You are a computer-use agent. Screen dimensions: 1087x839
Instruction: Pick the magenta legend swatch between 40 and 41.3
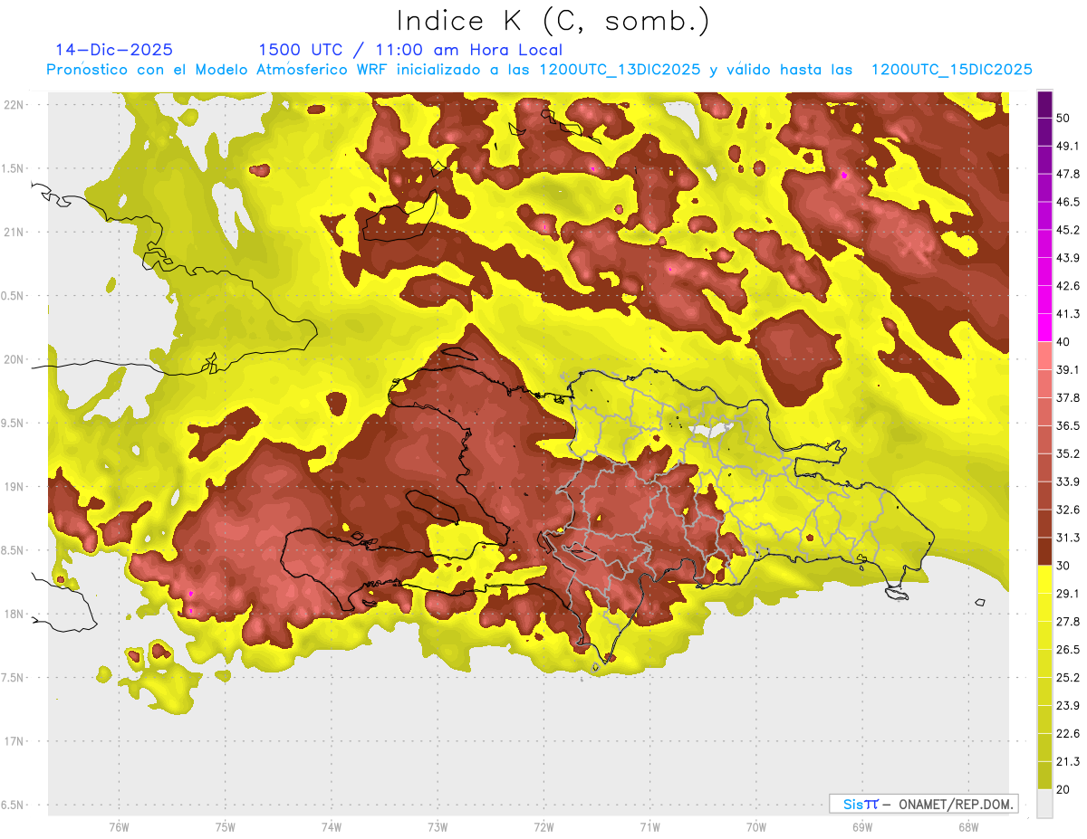(1044, 328)
